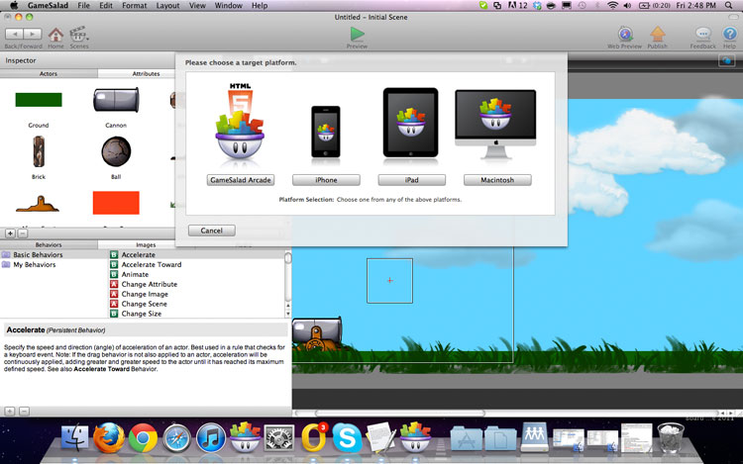Click the Home toolbar icon
Image resolution: width=743 pixels, height=464 pixels.
tap(55, 35)
